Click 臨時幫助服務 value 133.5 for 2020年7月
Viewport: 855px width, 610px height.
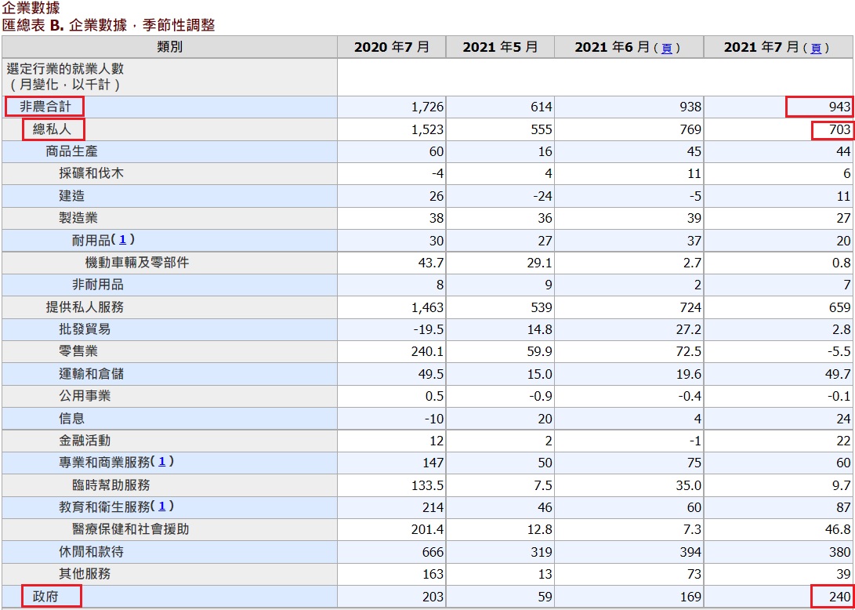click(x=427, y=485)
